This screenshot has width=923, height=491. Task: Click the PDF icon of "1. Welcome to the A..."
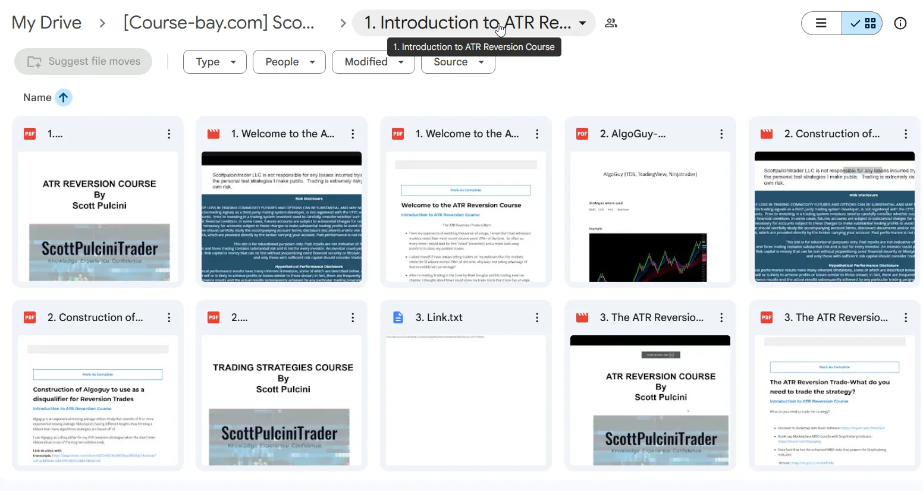tap(398, 134)
